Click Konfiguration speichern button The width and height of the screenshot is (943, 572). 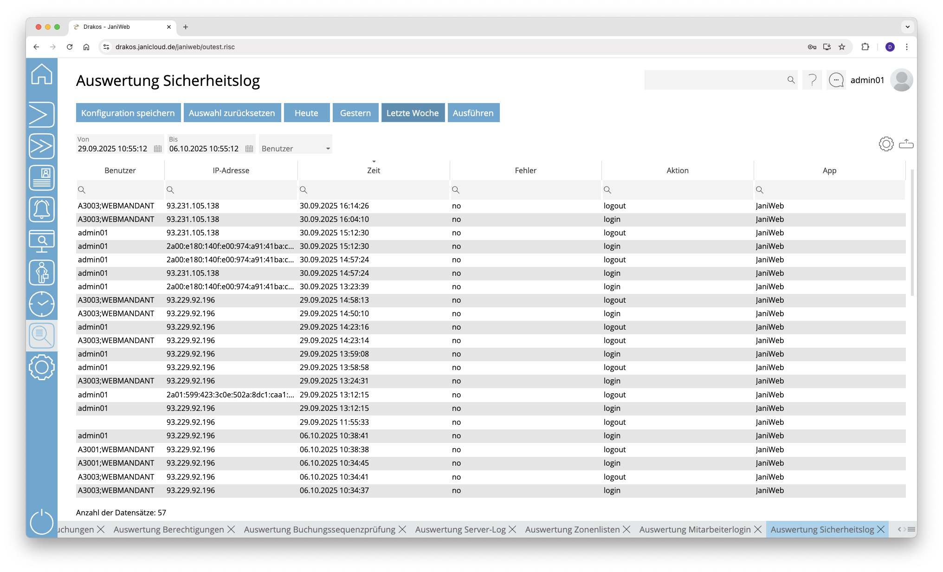(128, 113)
